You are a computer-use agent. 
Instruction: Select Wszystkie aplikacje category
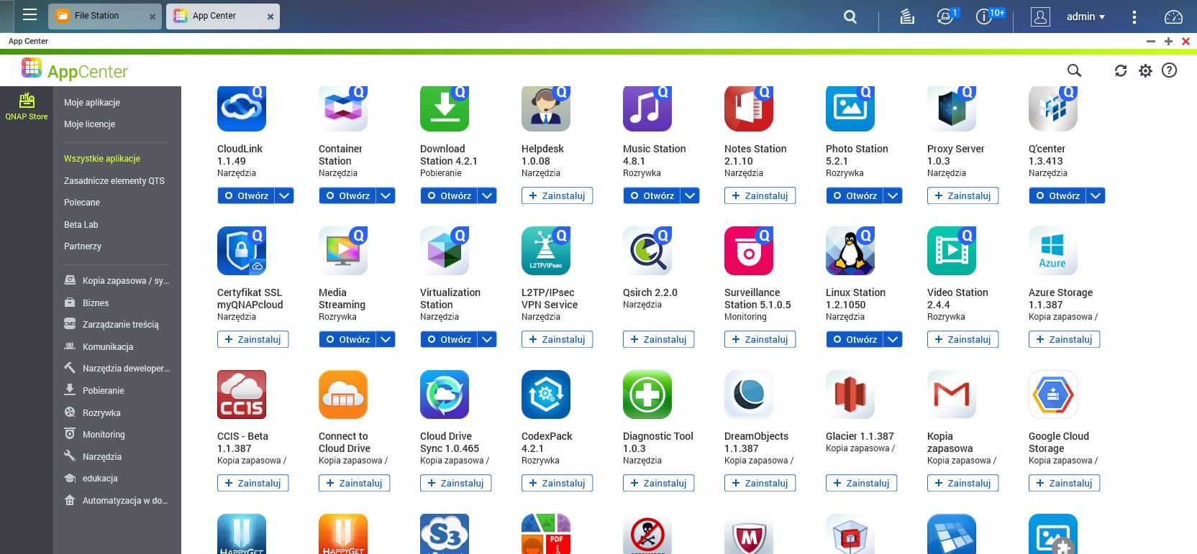(102, 159)
